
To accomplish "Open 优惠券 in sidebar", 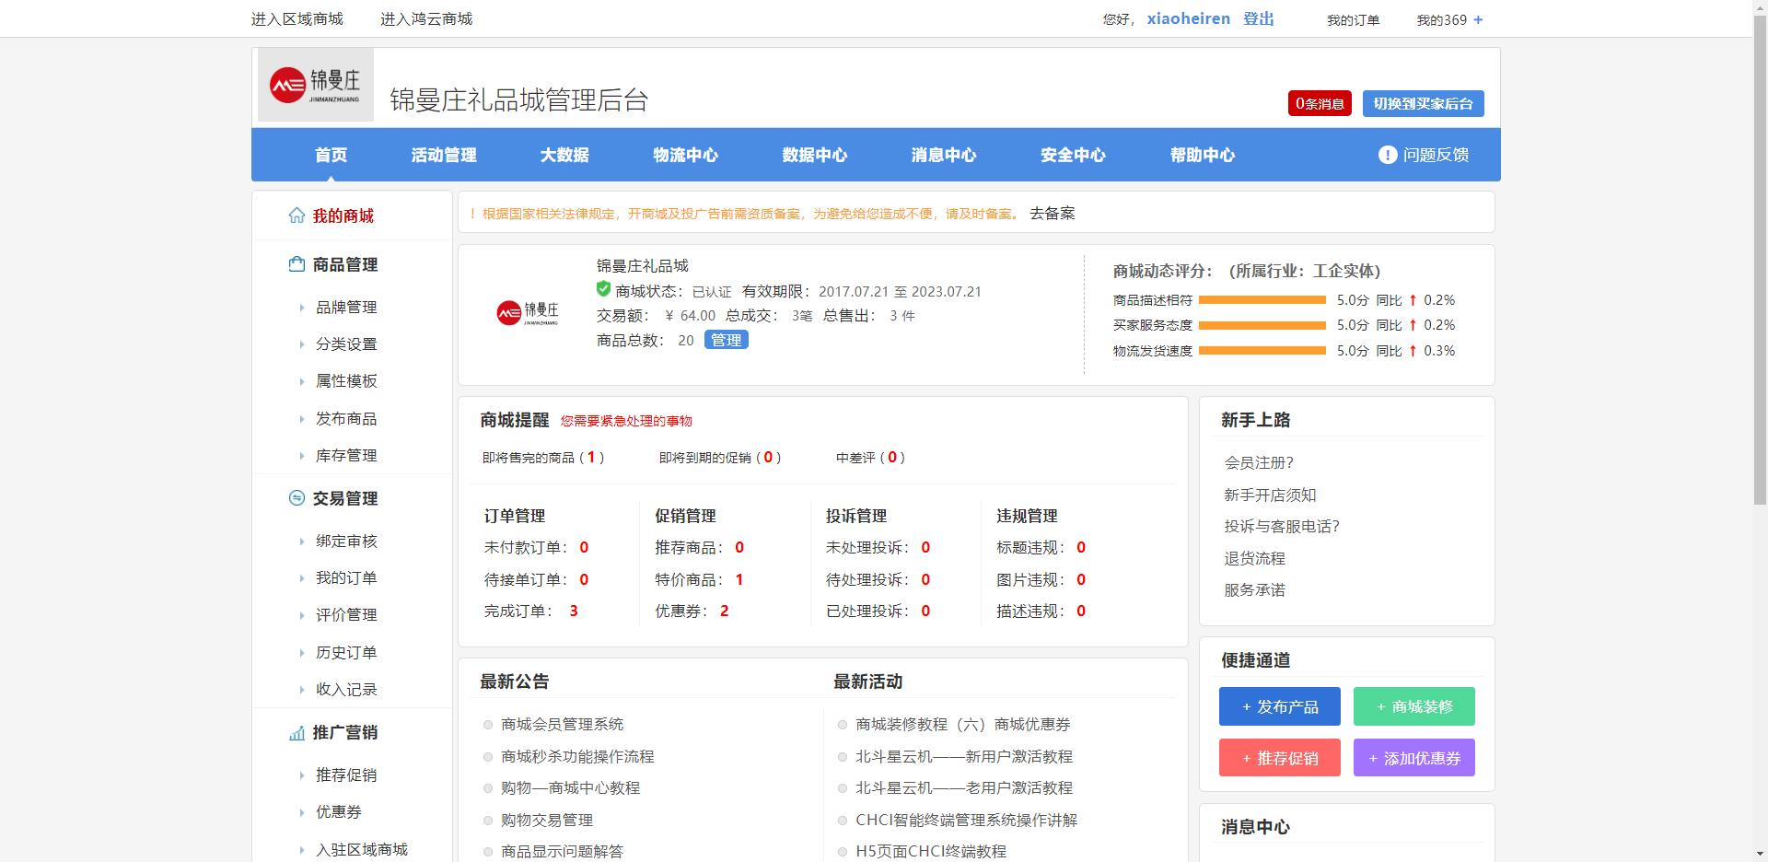I will coord(339,811).
